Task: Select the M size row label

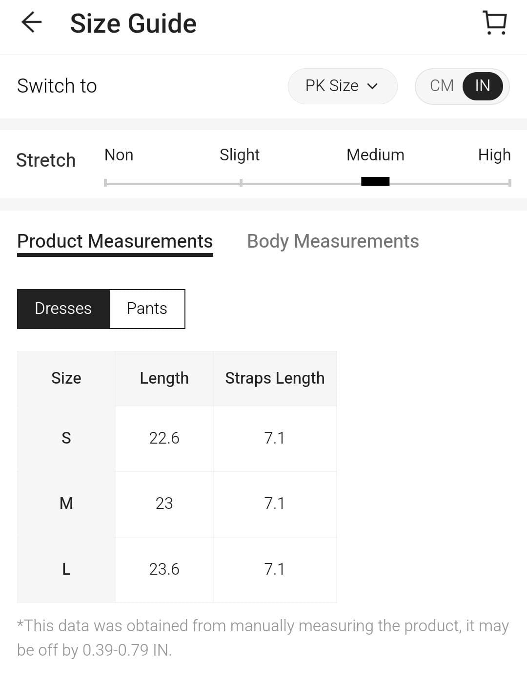Action: [x=66, y=504]
